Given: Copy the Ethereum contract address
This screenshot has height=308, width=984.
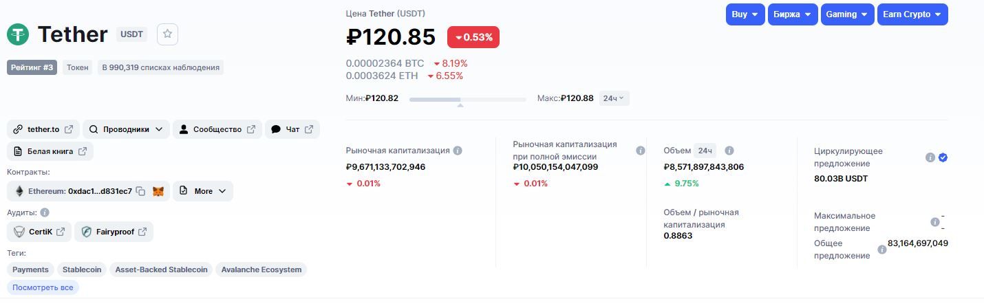Looking at the screenshot, I should tap(140, 191).
